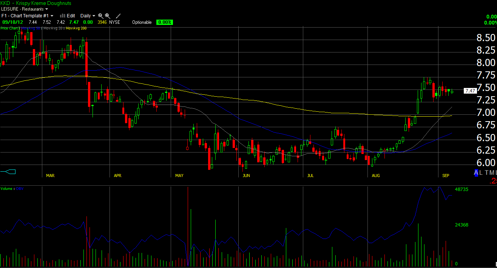Click the Optionable label
The width and height of the screenshot is (497, 268).
coord(142,22)
